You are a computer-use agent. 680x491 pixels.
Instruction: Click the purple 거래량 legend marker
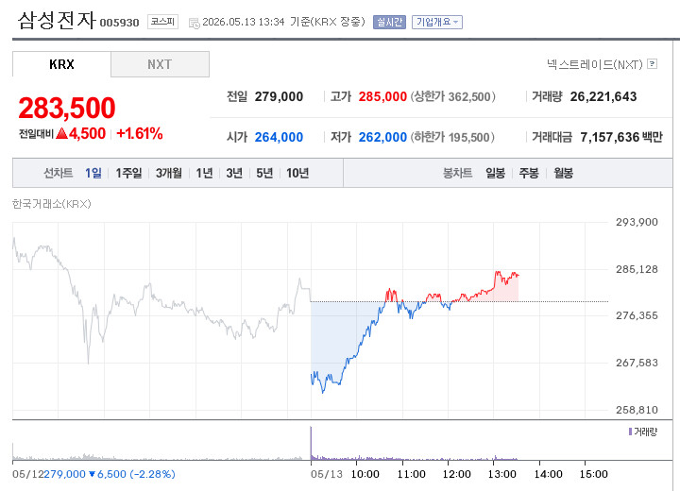coord(630,432)
